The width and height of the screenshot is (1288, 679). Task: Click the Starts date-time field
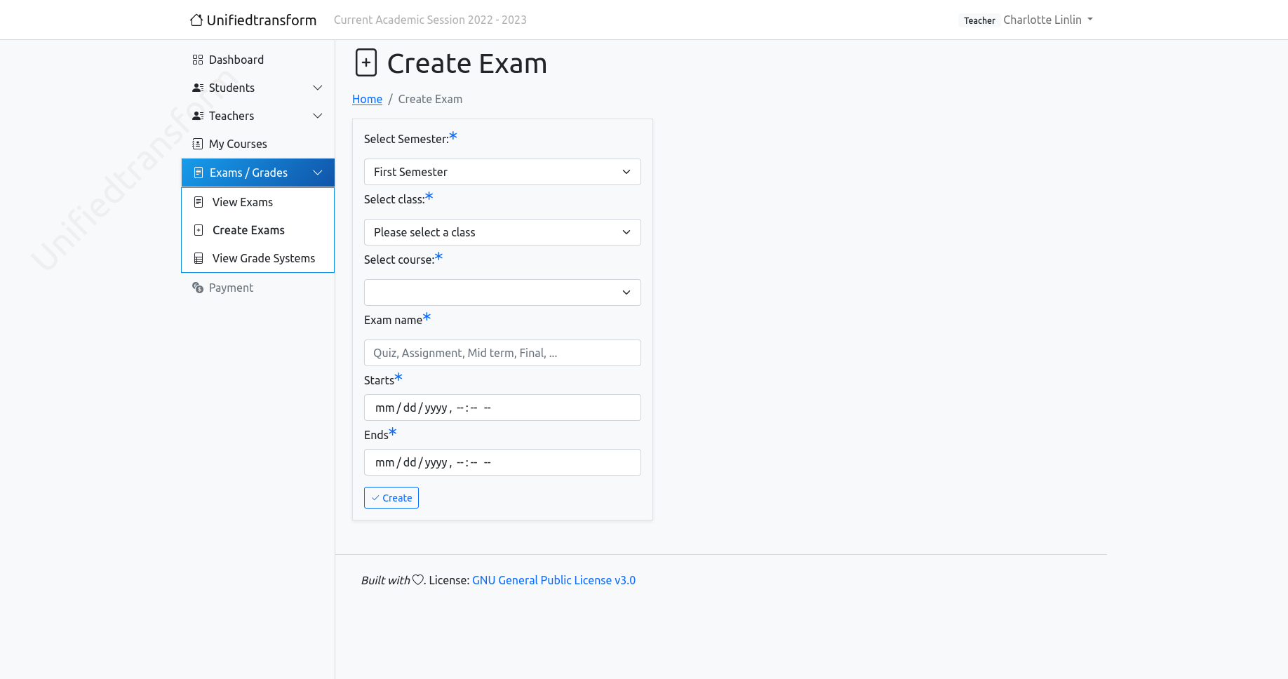tap(502, 408)
